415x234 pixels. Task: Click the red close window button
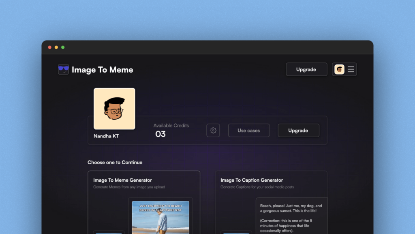[x=50, y=47]
